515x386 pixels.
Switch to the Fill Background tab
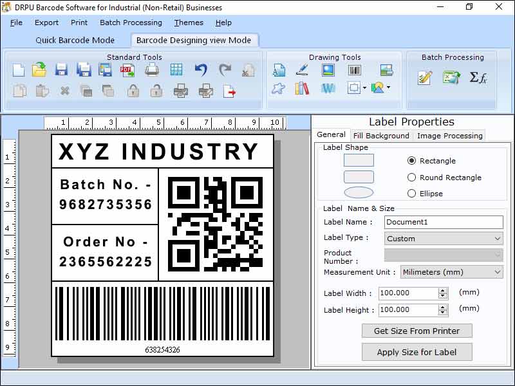coord(381,136)
